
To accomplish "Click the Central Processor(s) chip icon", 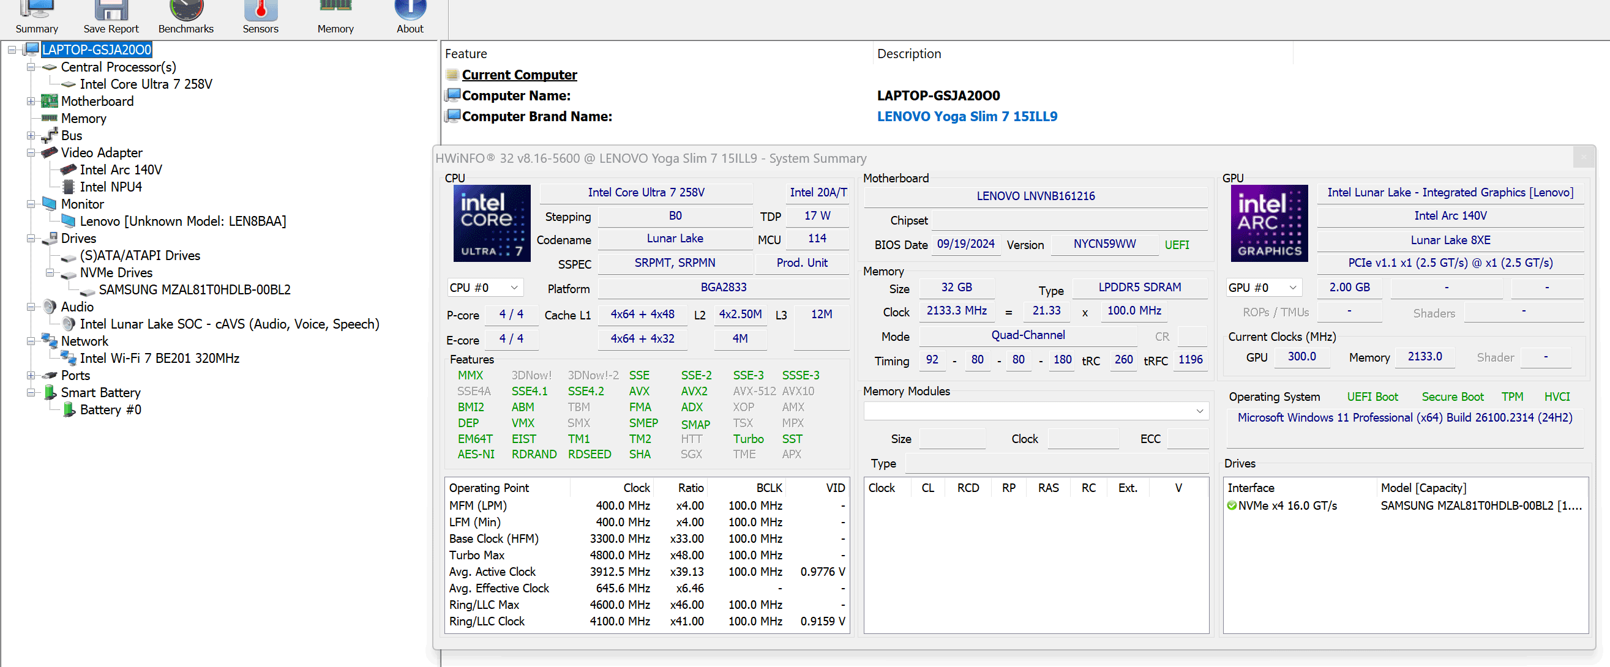I will click(50, 67).
